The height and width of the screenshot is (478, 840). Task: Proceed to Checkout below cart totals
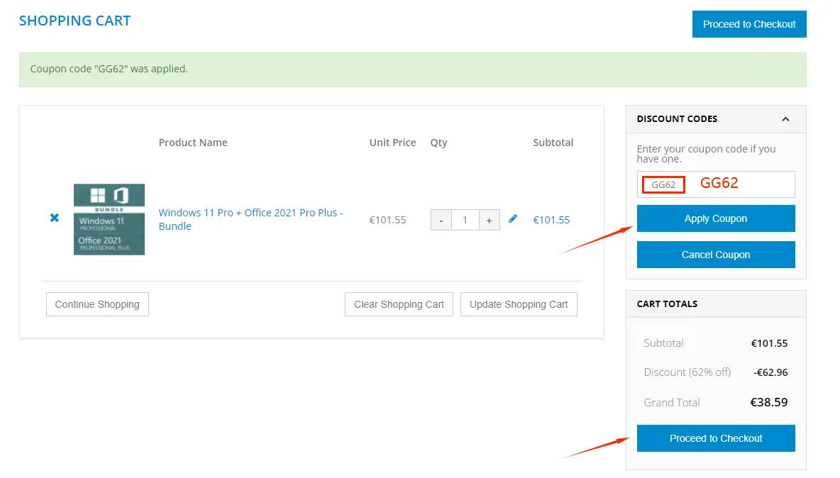716,438
